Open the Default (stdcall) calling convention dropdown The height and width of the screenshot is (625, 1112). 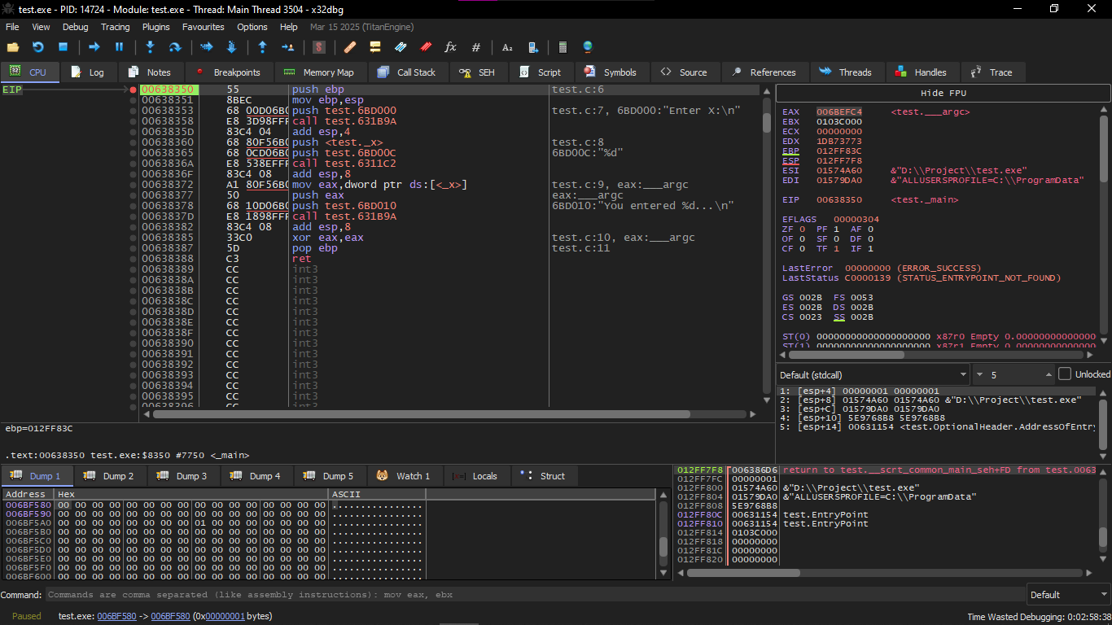pyautogui.click(x=873, y=375)
